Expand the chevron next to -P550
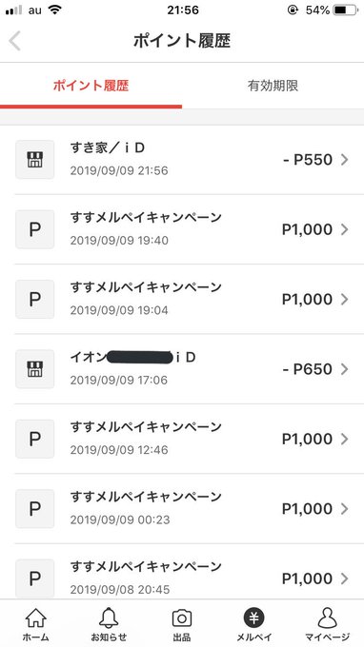The width and height of the screenshot is (364, 647). tap(345, 159)
